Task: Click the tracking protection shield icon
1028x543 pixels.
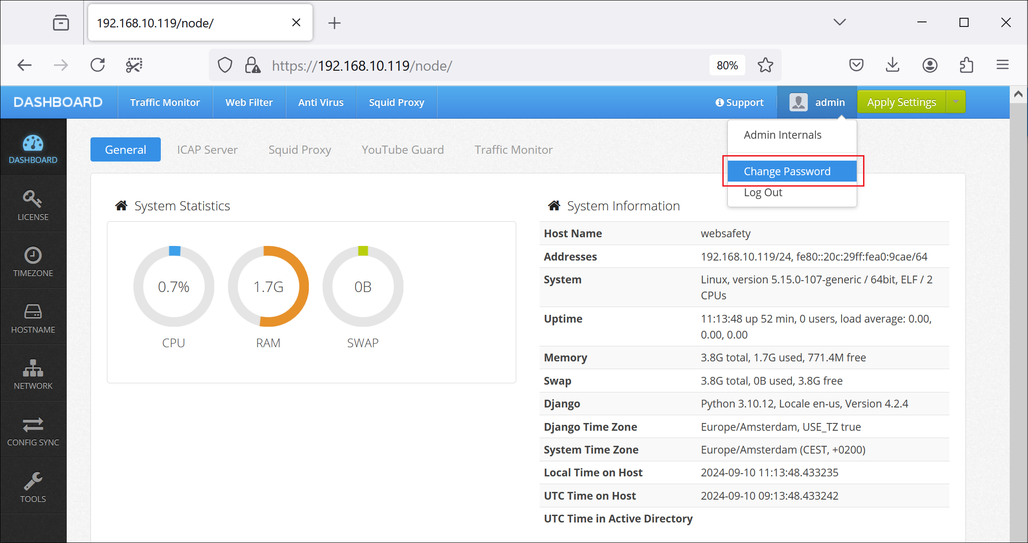Action: coord(225,65)
